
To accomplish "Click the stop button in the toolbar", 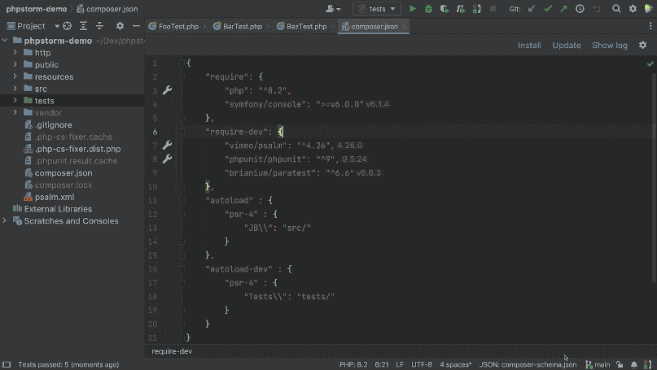I will [x=493, y=8].
